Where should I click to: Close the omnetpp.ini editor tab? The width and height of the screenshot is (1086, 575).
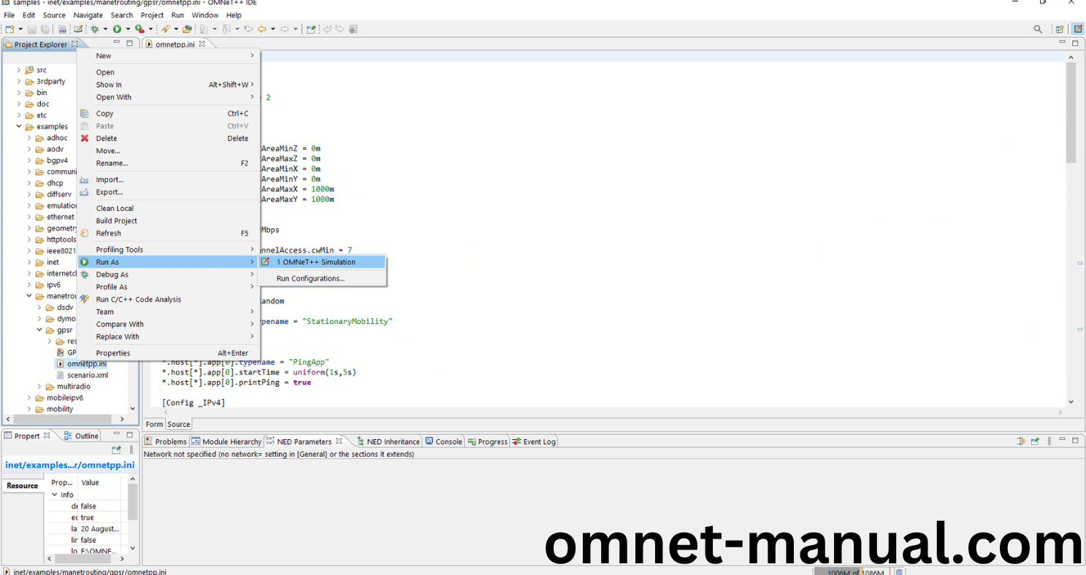202,44
